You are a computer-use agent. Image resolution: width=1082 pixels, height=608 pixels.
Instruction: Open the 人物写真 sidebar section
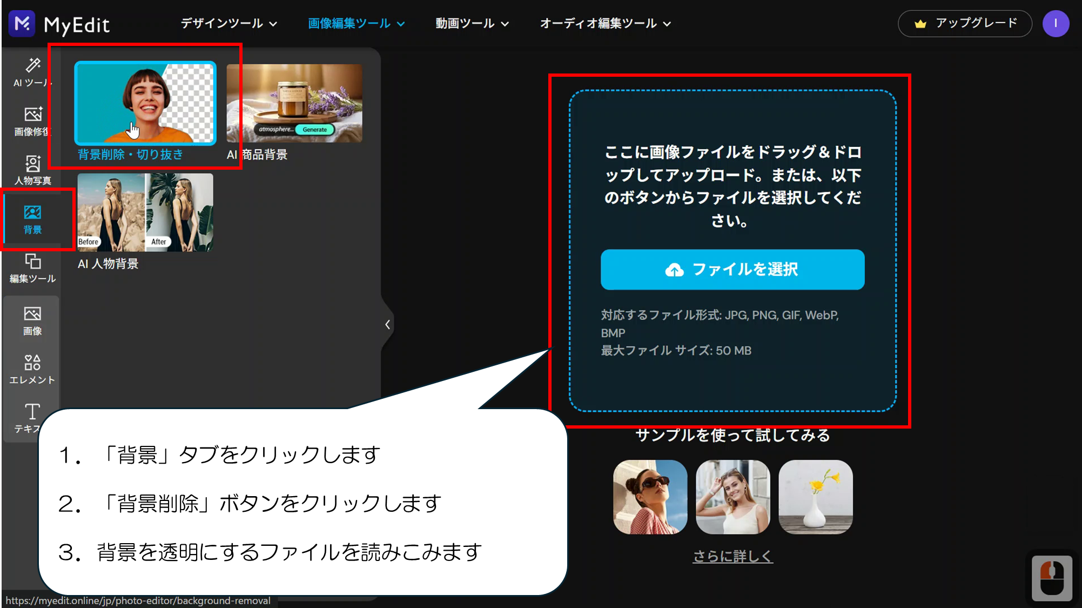(x=32, y=170)
